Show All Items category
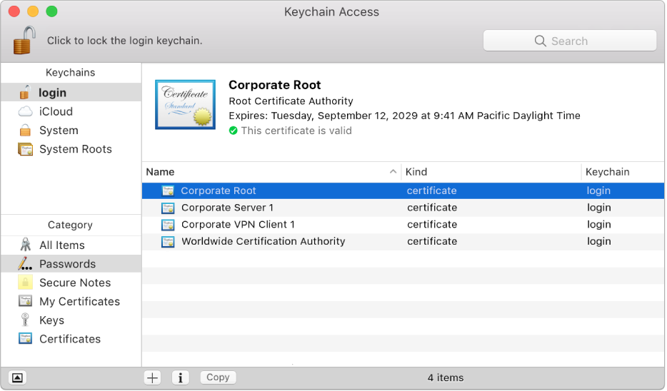The height and width of the screenshot is (391, 667). point(61,245)
